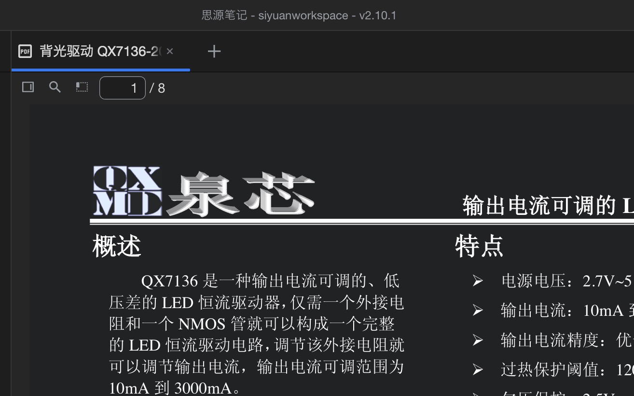Select the 背光驱动 QX7136 PDF tab

[x=100, y=51]
